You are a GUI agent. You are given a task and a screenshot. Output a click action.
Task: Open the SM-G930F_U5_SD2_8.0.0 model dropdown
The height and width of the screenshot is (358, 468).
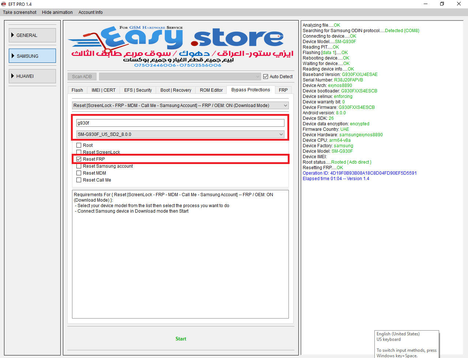pyautogui.click(x=180, y=134)
